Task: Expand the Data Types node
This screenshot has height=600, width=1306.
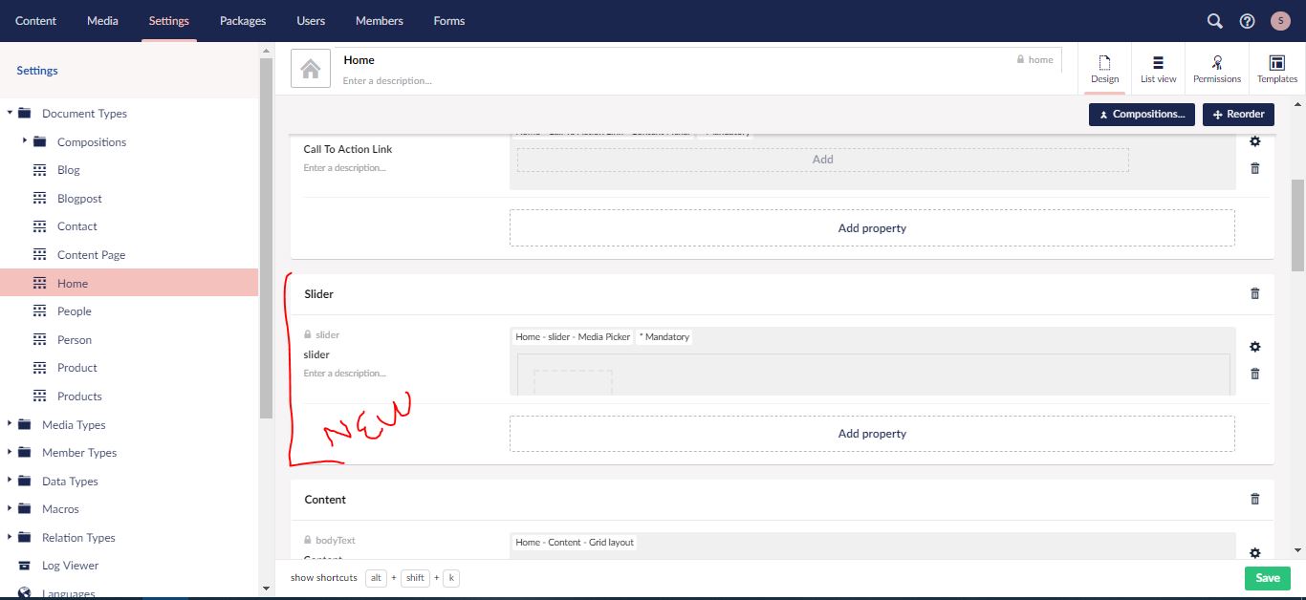Action: pyautogui.click(x=10, y=481)
